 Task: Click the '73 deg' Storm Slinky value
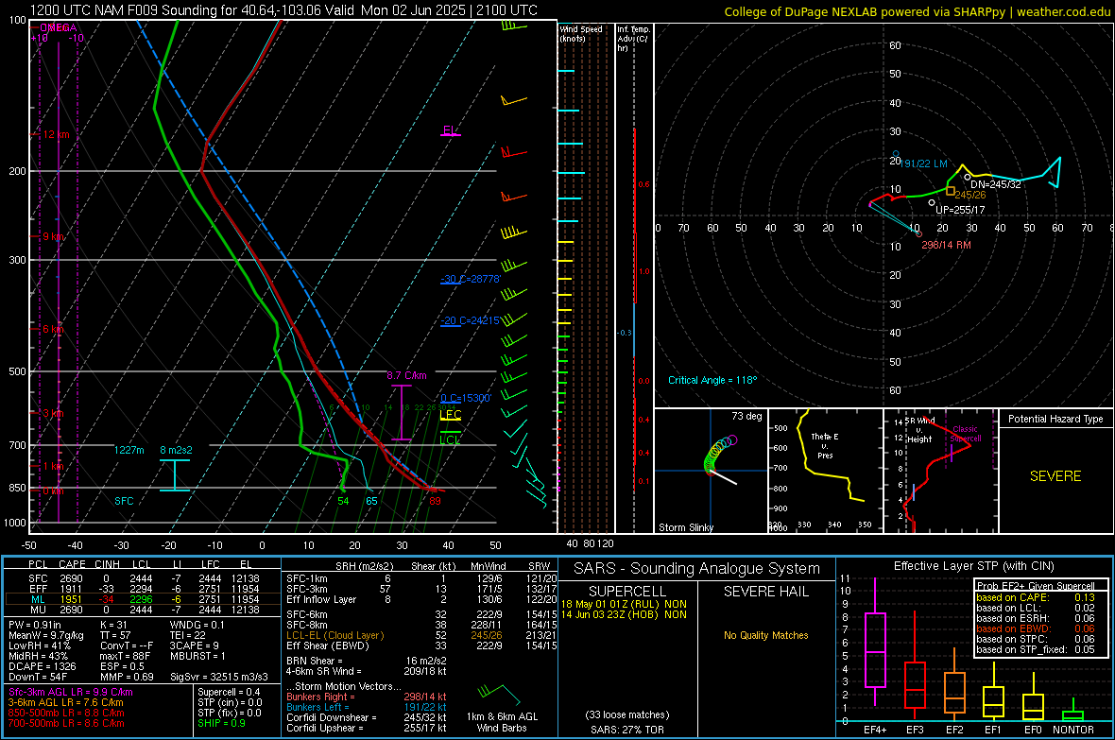point(746,416)
